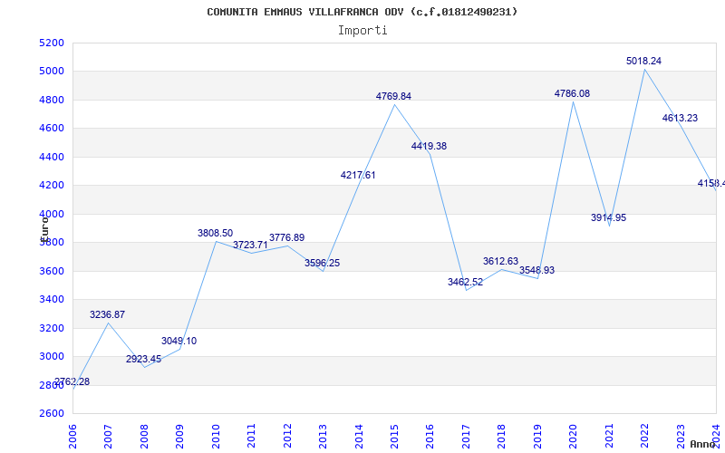
Task: Click the Euro y-axis title
Action: [44, 229]
